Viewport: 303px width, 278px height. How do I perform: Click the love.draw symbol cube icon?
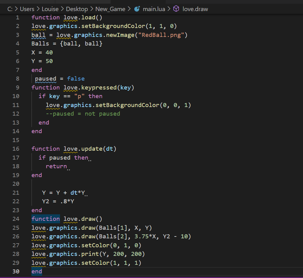point(176,9)
